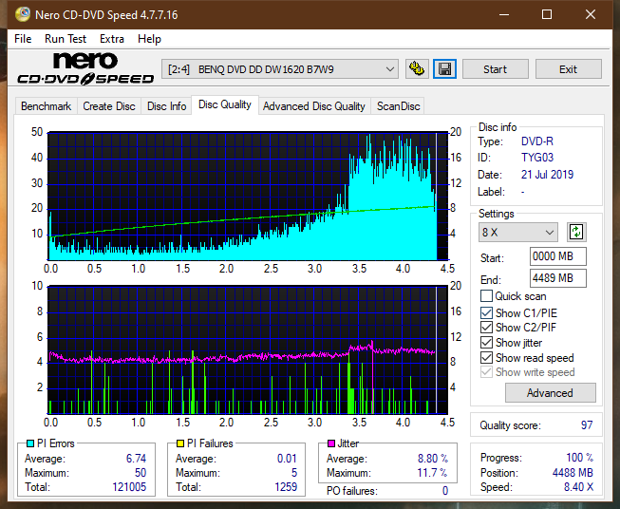Viewport: 620px width, 509px height.
Task: Open the drive options tool icon
Action: coord(417,69)
